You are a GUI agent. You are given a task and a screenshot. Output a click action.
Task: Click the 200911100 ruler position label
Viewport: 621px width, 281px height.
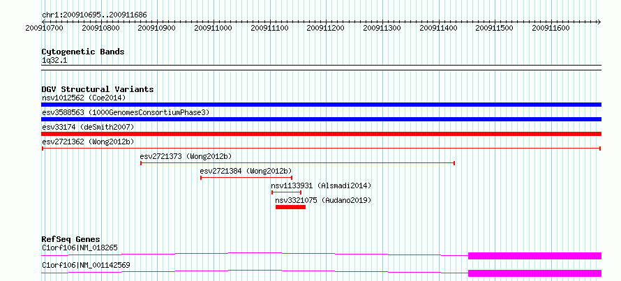click(x=270, y=28)
